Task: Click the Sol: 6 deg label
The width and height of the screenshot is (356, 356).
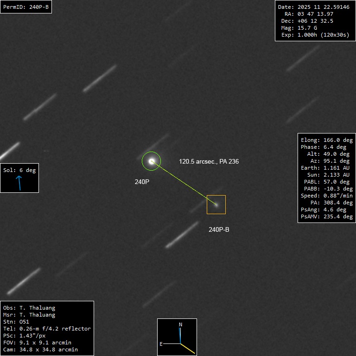Action: pos(19,170)
